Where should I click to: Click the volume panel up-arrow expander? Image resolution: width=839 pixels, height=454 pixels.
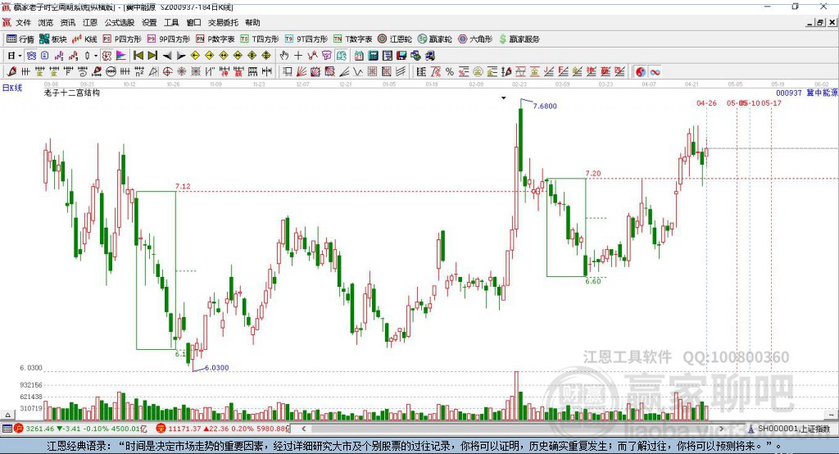7,415
